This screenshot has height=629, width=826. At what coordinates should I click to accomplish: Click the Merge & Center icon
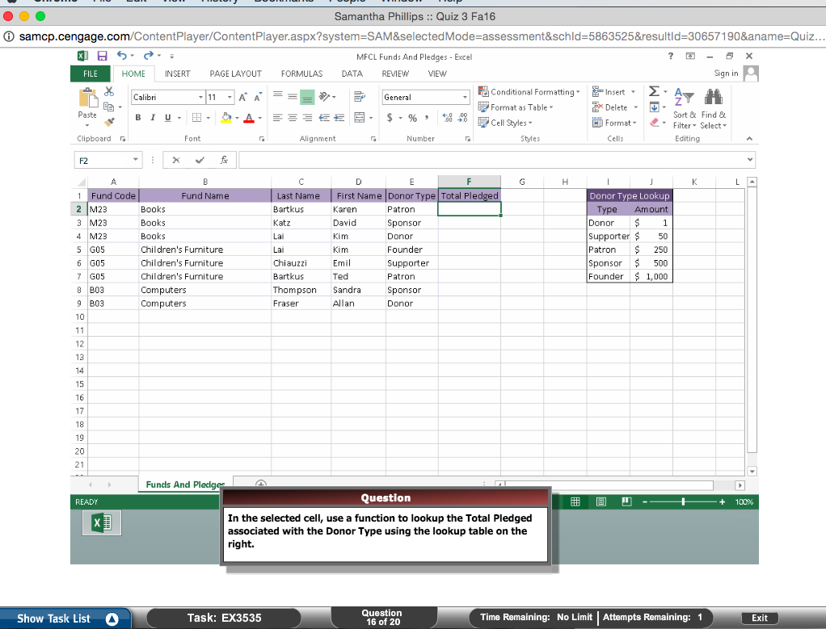[360, 118]
